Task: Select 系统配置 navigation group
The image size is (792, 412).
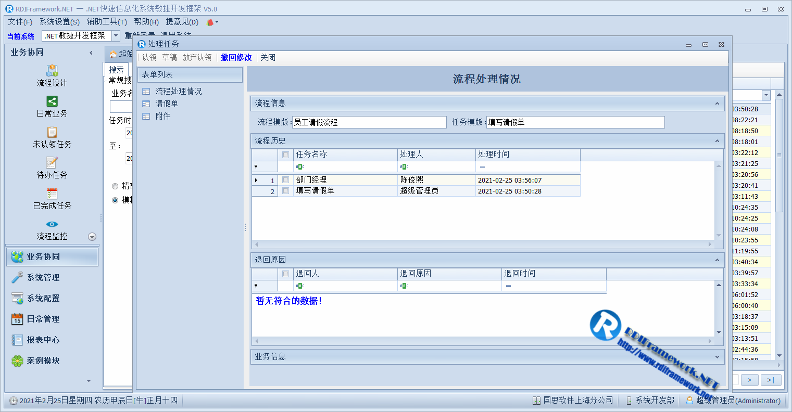Action: point(52,299)
